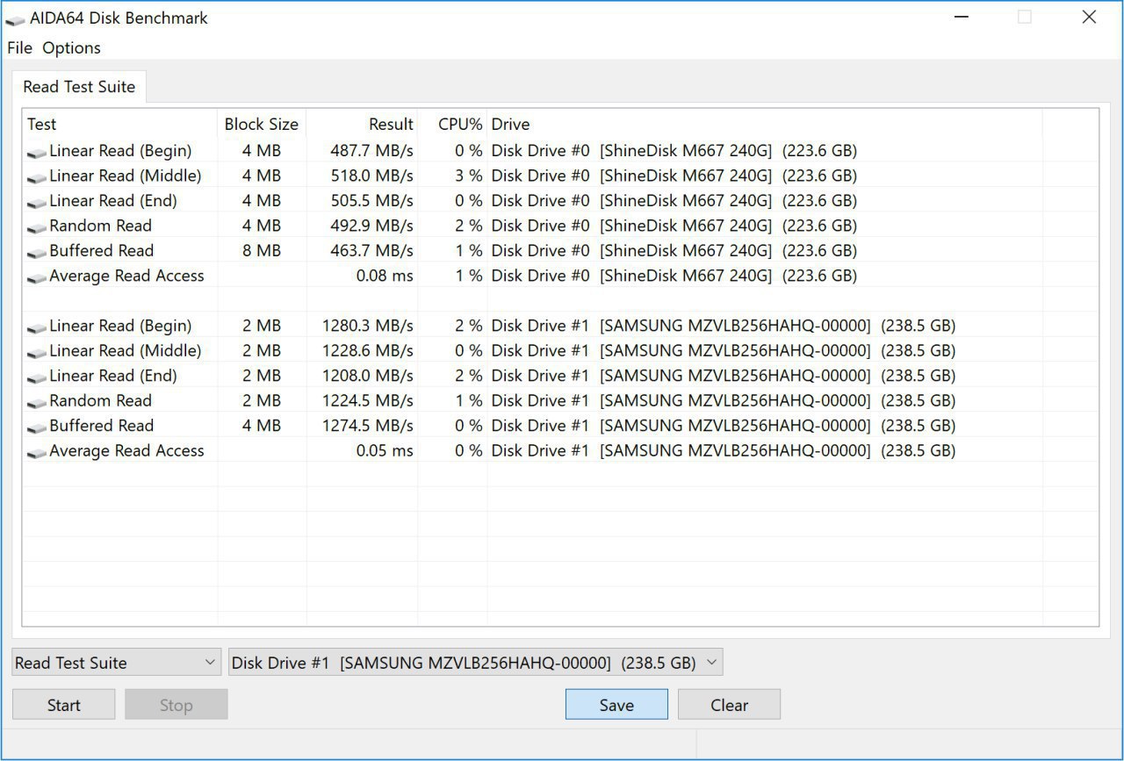Click drive icon of ShineDisk Linear Read (Begin)
This screenshot has height=761, width=1124.
[36, 153]
